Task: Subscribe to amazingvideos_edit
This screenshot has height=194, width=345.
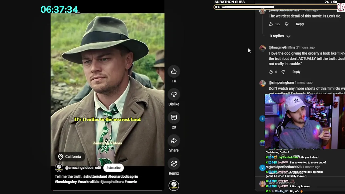Action: 113,168
